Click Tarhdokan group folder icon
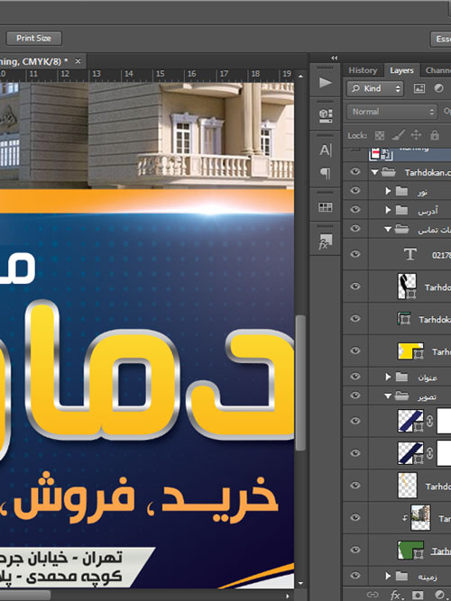 (389, 172)
